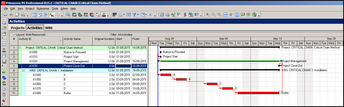Open the Project menu
The image size is (344, 107).
tap(30, 9)
